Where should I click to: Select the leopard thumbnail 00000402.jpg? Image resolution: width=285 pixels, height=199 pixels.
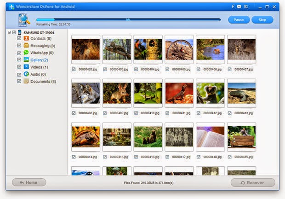[x=86, y=49]
